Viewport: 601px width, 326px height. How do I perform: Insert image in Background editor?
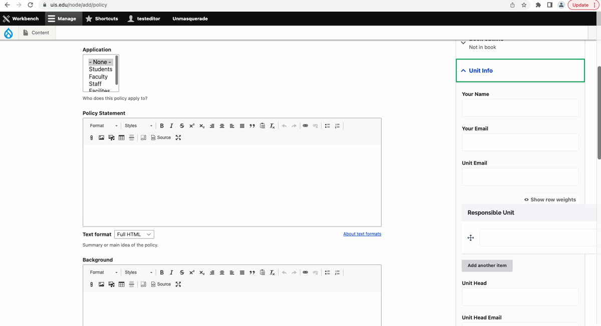(x=101, y=284)
